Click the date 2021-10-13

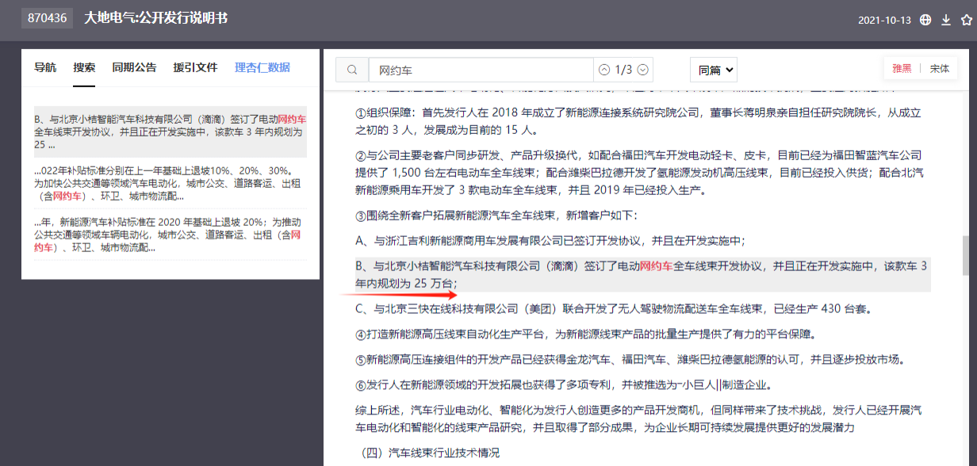click(884, 21)
